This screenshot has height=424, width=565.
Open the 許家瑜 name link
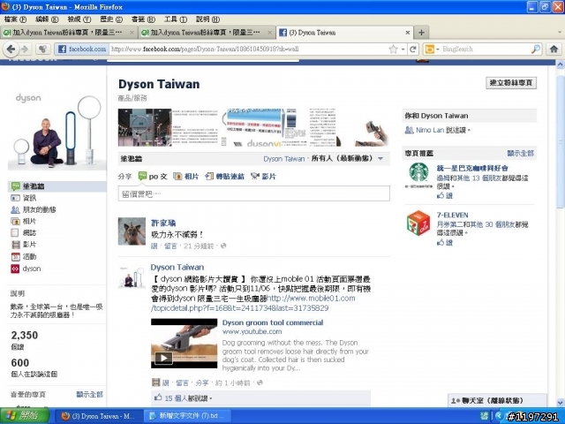(163, 223)
